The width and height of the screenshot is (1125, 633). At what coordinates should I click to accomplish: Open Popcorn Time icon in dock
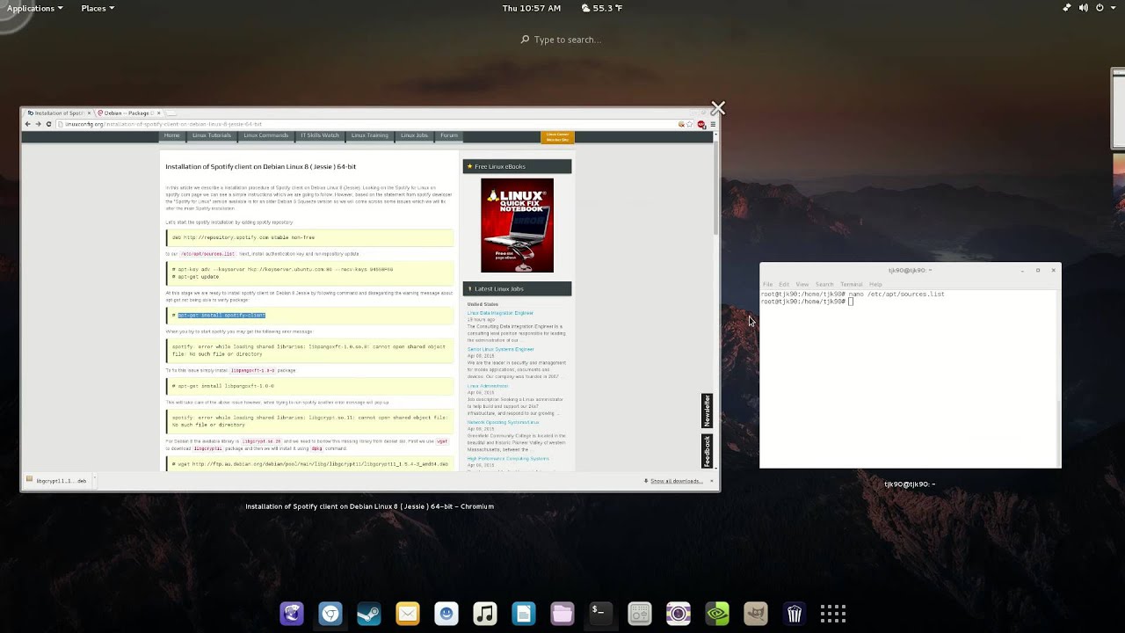tap(795, 614)
